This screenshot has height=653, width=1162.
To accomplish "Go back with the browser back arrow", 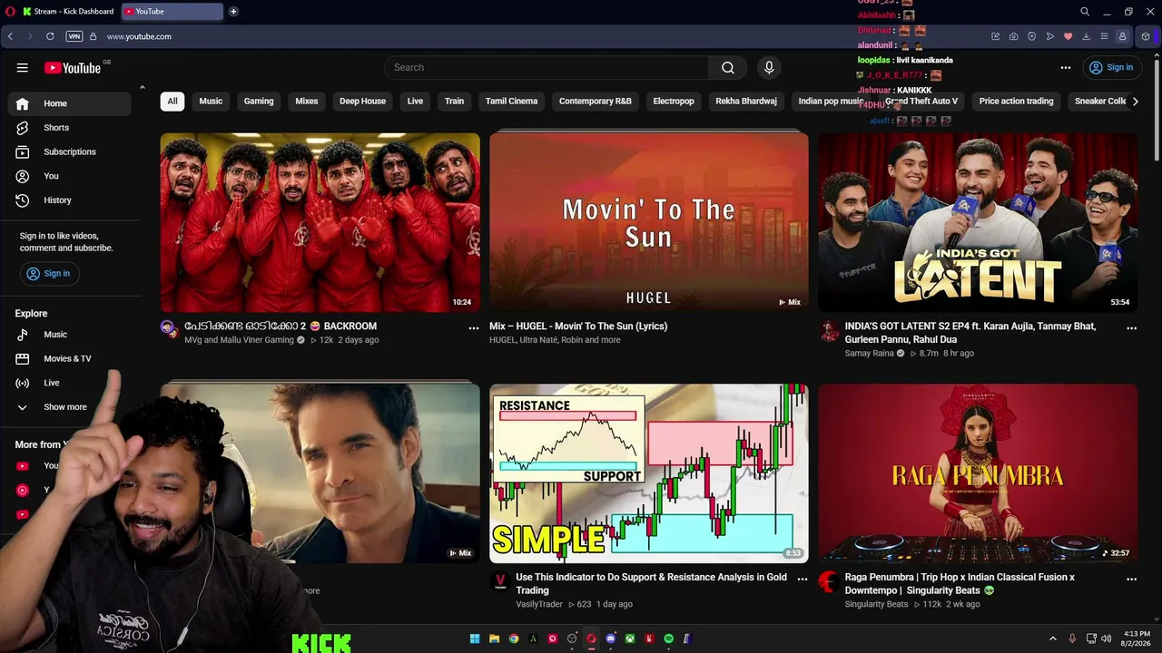I will click(x=10, y=36).
